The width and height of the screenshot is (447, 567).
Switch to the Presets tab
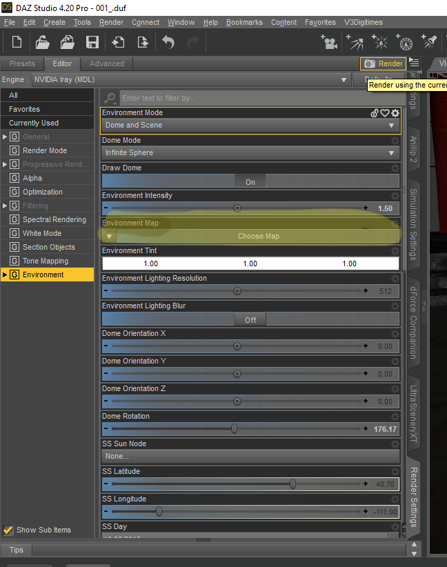22,63
